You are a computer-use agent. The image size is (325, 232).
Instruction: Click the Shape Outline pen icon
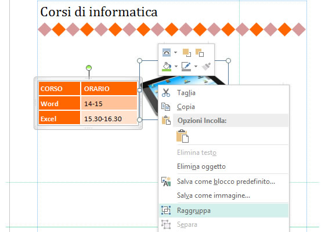click(x=186, y=67)
